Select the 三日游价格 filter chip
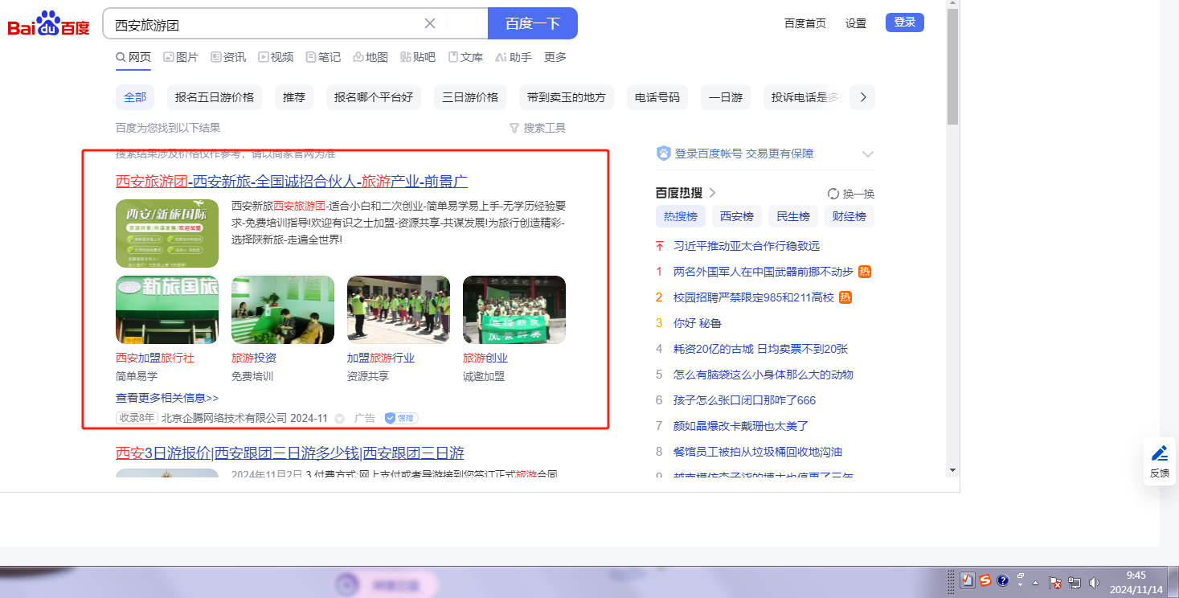The height and width of the screenshot is (598, 1179). pos(470,97)
